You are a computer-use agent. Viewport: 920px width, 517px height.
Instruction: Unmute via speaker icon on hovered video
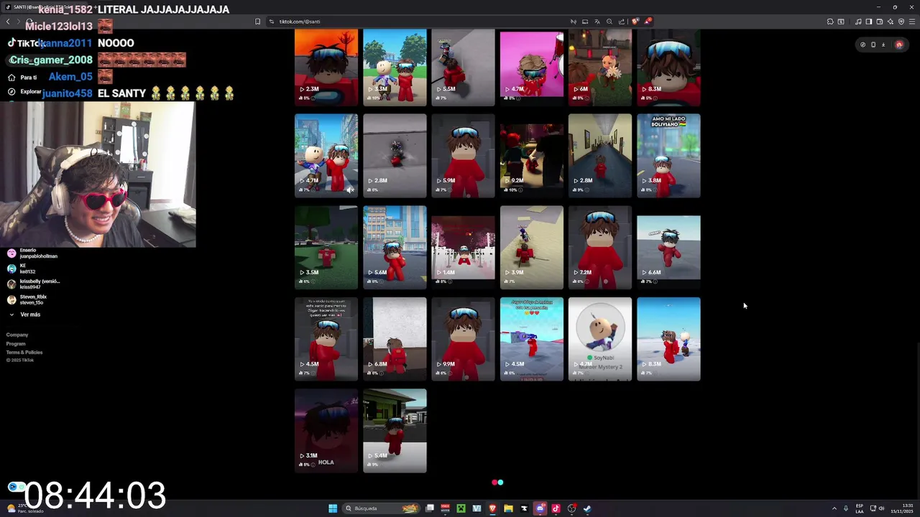tap(350, 190)
